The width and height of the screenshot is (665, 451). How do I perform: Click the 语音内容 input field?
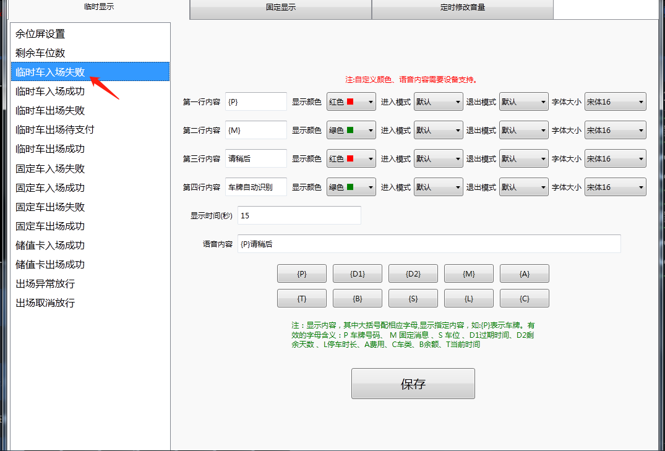point(429,244)
